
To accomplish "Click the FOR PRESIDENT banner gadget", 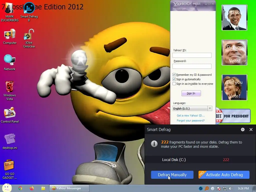I will tap(233, 116).
